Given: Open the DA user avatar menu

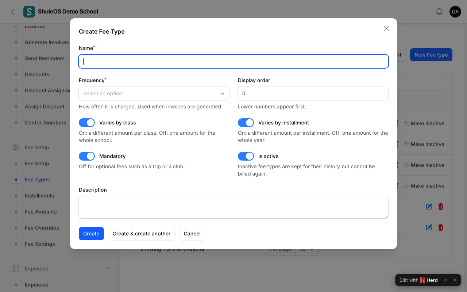Looking at the screenshot, I should [x=455, y=12].
